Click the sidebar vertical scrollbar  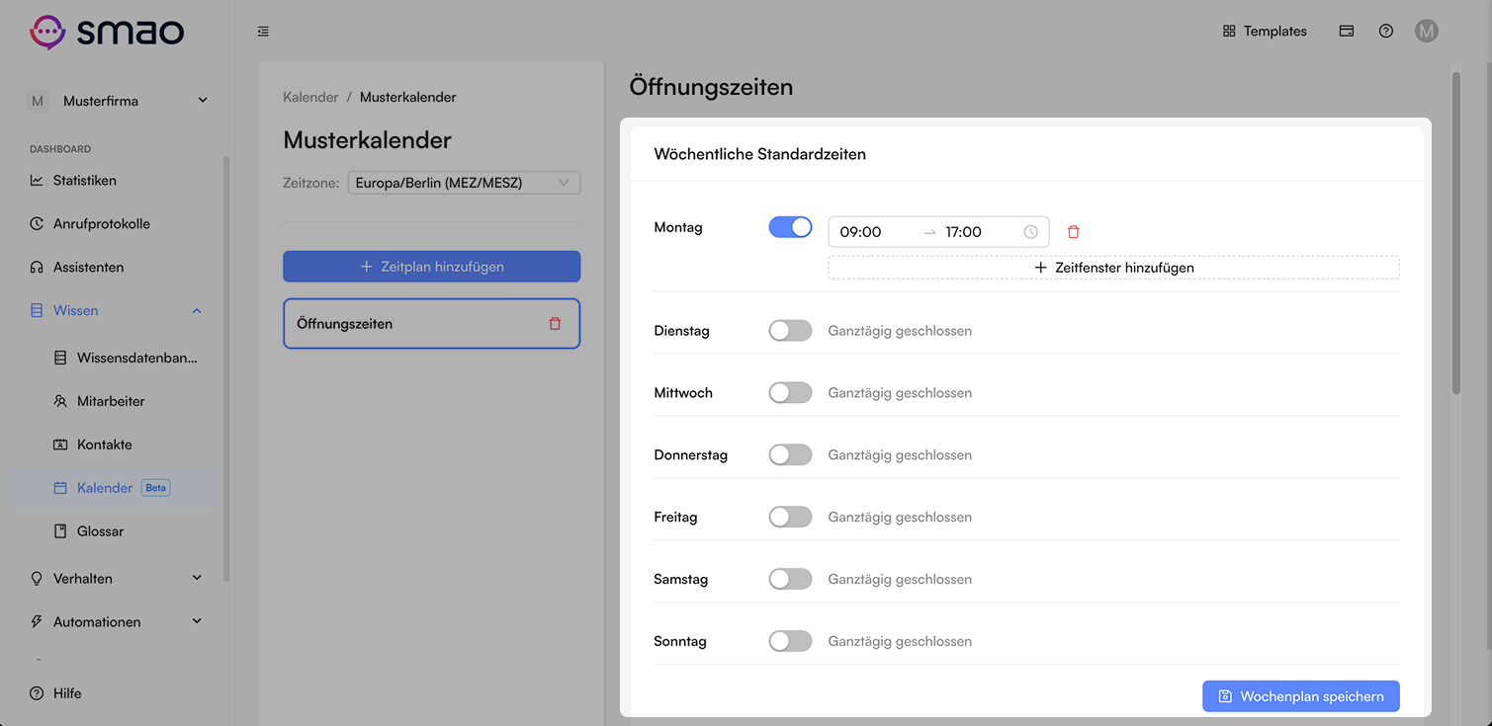pyautogui.click(x=227, y=367)
